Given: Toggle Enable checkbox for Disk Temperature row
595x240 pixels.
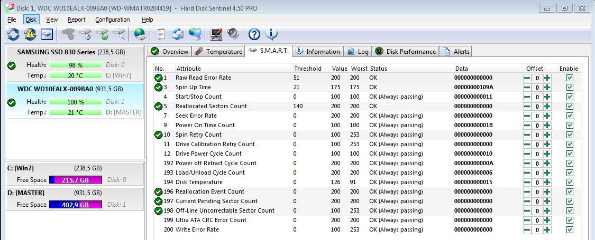Looking at the screenshot, I should [570, 182].
